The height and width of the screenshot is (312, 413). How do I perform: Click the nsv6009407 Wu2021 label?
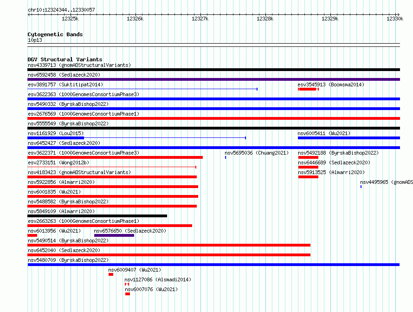(135, 270)
